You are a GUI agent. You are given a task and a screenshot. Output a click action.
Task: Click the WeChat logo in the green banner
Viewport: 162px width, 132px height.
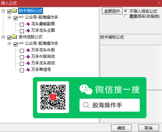[86, 90]
